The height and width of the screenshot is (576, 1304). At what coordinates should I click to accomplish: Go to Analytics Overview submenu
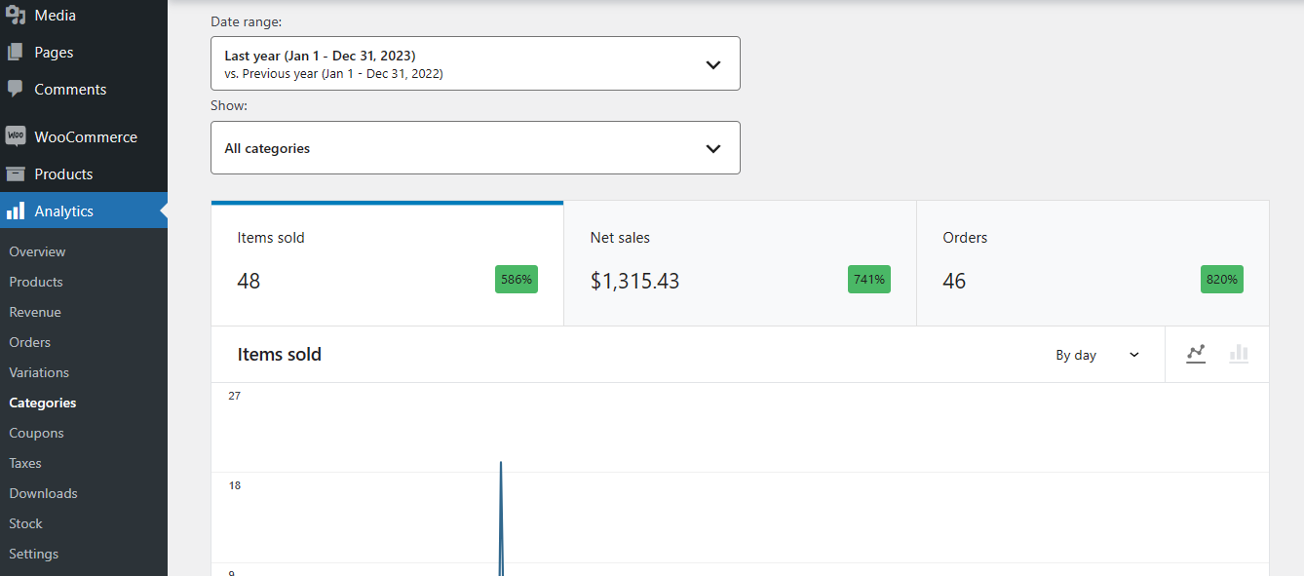tap(38, 251)
